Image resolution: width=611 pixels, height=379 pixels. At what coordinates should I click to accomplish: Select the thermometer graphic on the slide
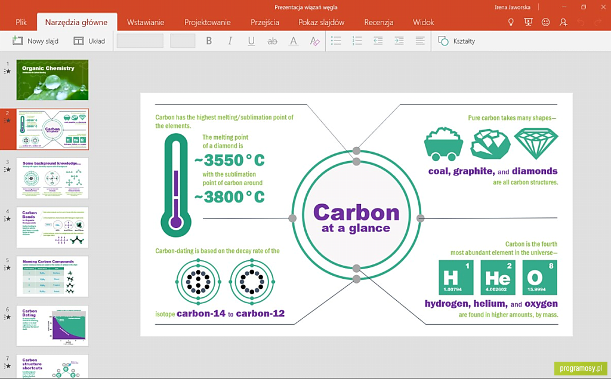pyautogui.click(x=176, y=185)
